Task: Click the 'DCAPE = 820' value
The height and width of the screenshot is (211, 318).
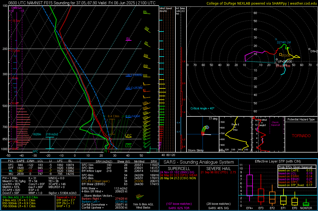Action: [11, 190]
